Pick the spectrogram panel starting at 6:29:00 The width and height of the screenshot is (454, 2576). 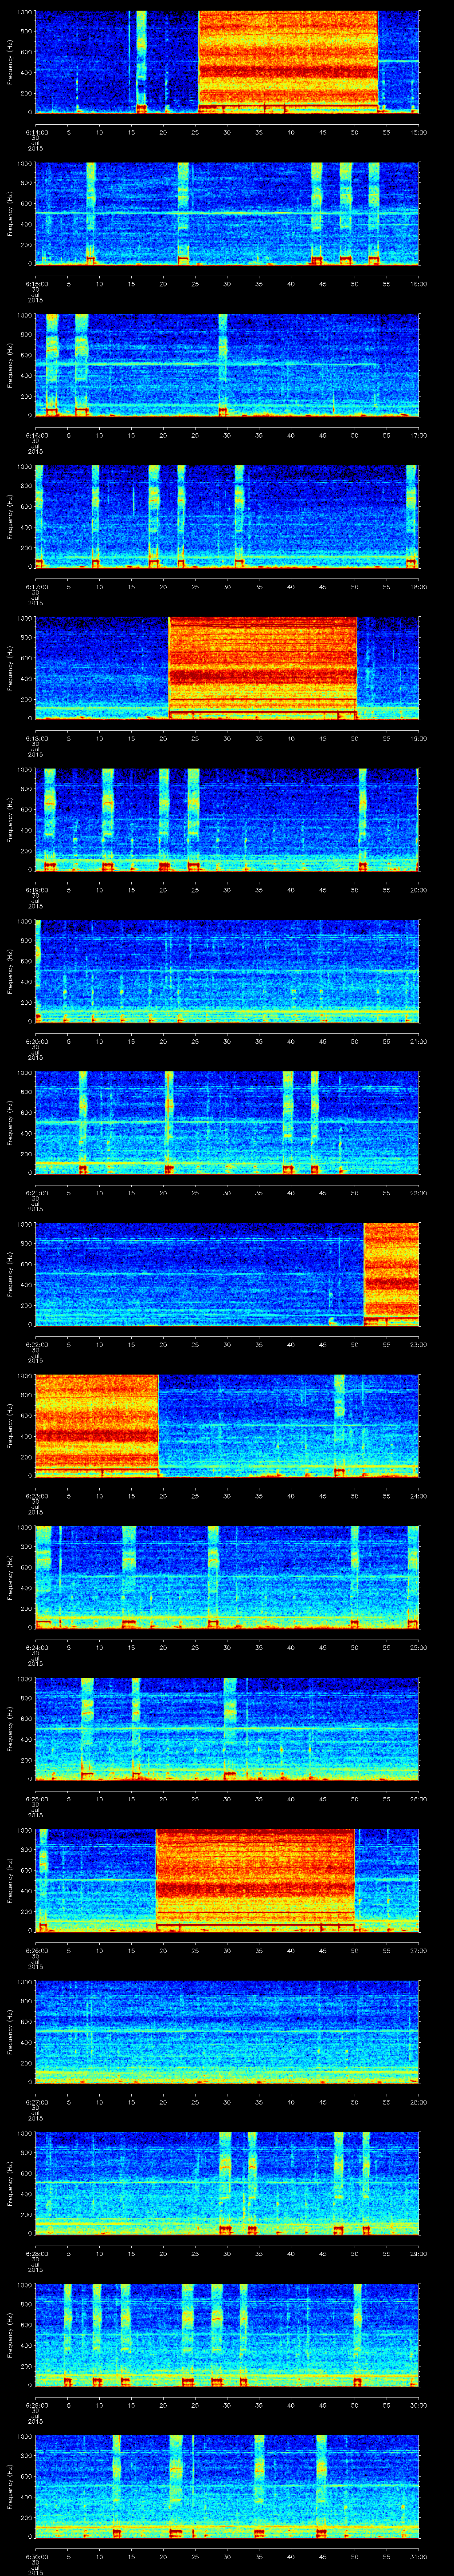tap(227, 2334)
